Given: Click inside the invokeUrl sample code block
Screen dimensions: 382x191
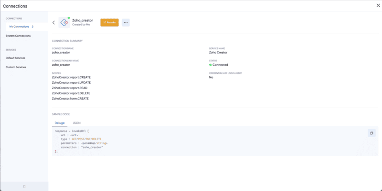Looking at the screenshot, I should pyautogui.click(x=143, y=141).
